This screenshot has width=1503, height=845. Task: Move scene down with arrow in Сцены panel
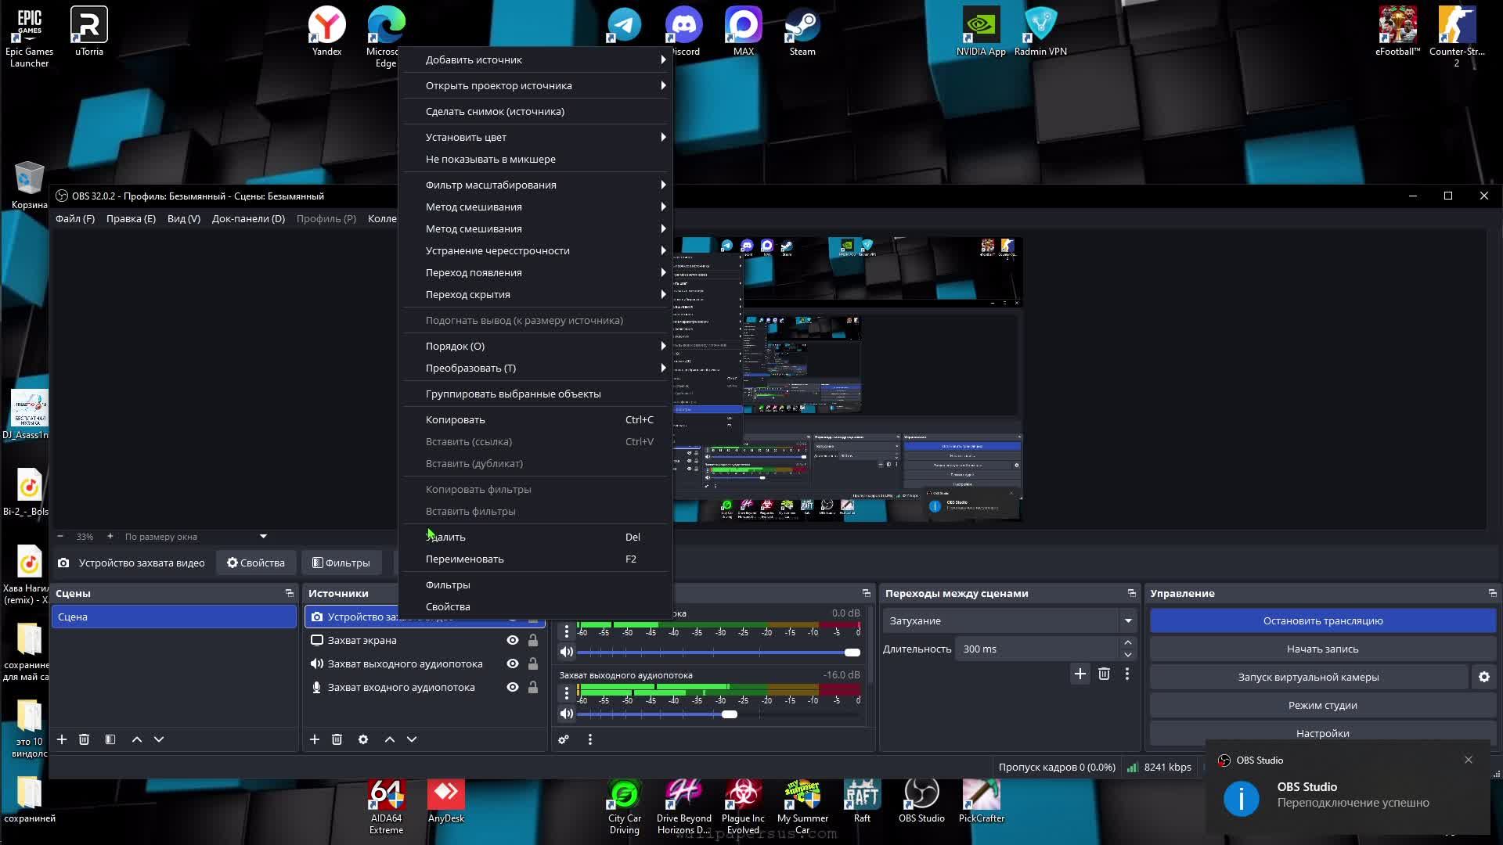click(x=159, y=739)
